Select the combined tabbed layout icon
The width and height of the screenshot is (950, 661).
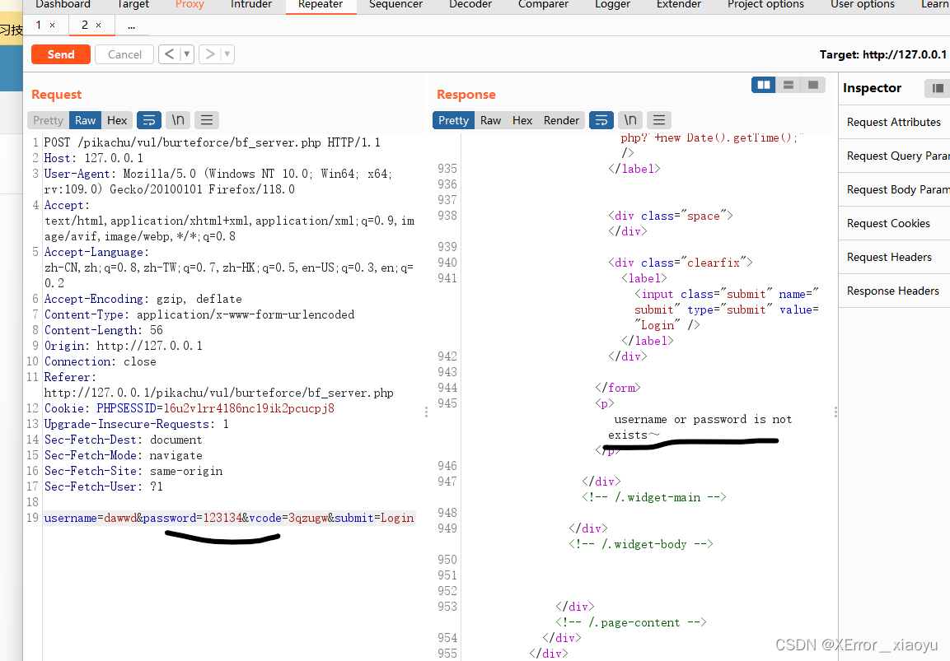tap(813, 85)
